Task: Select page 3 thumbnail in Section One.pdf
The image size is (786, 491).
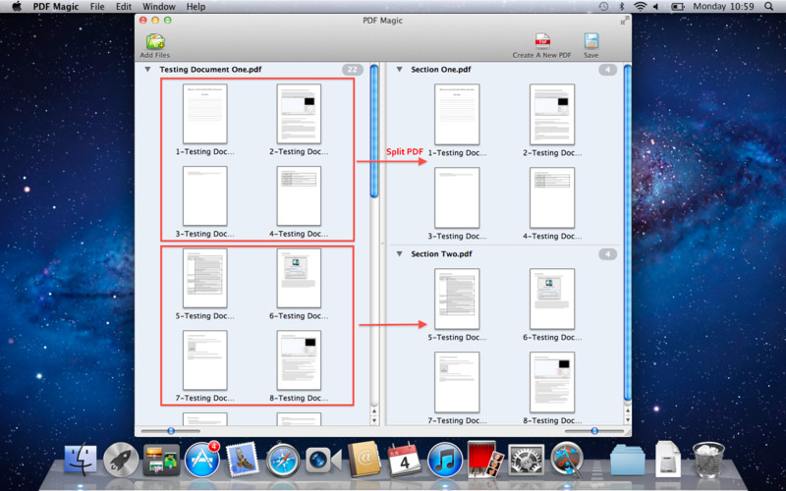Action: 457,198
